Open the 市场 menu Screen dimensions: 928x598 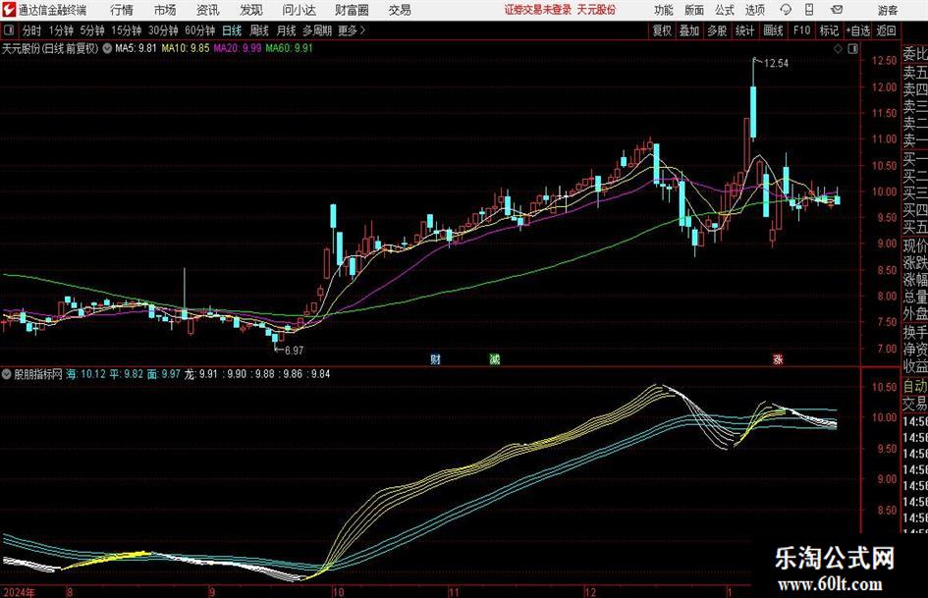pos(165,10)
